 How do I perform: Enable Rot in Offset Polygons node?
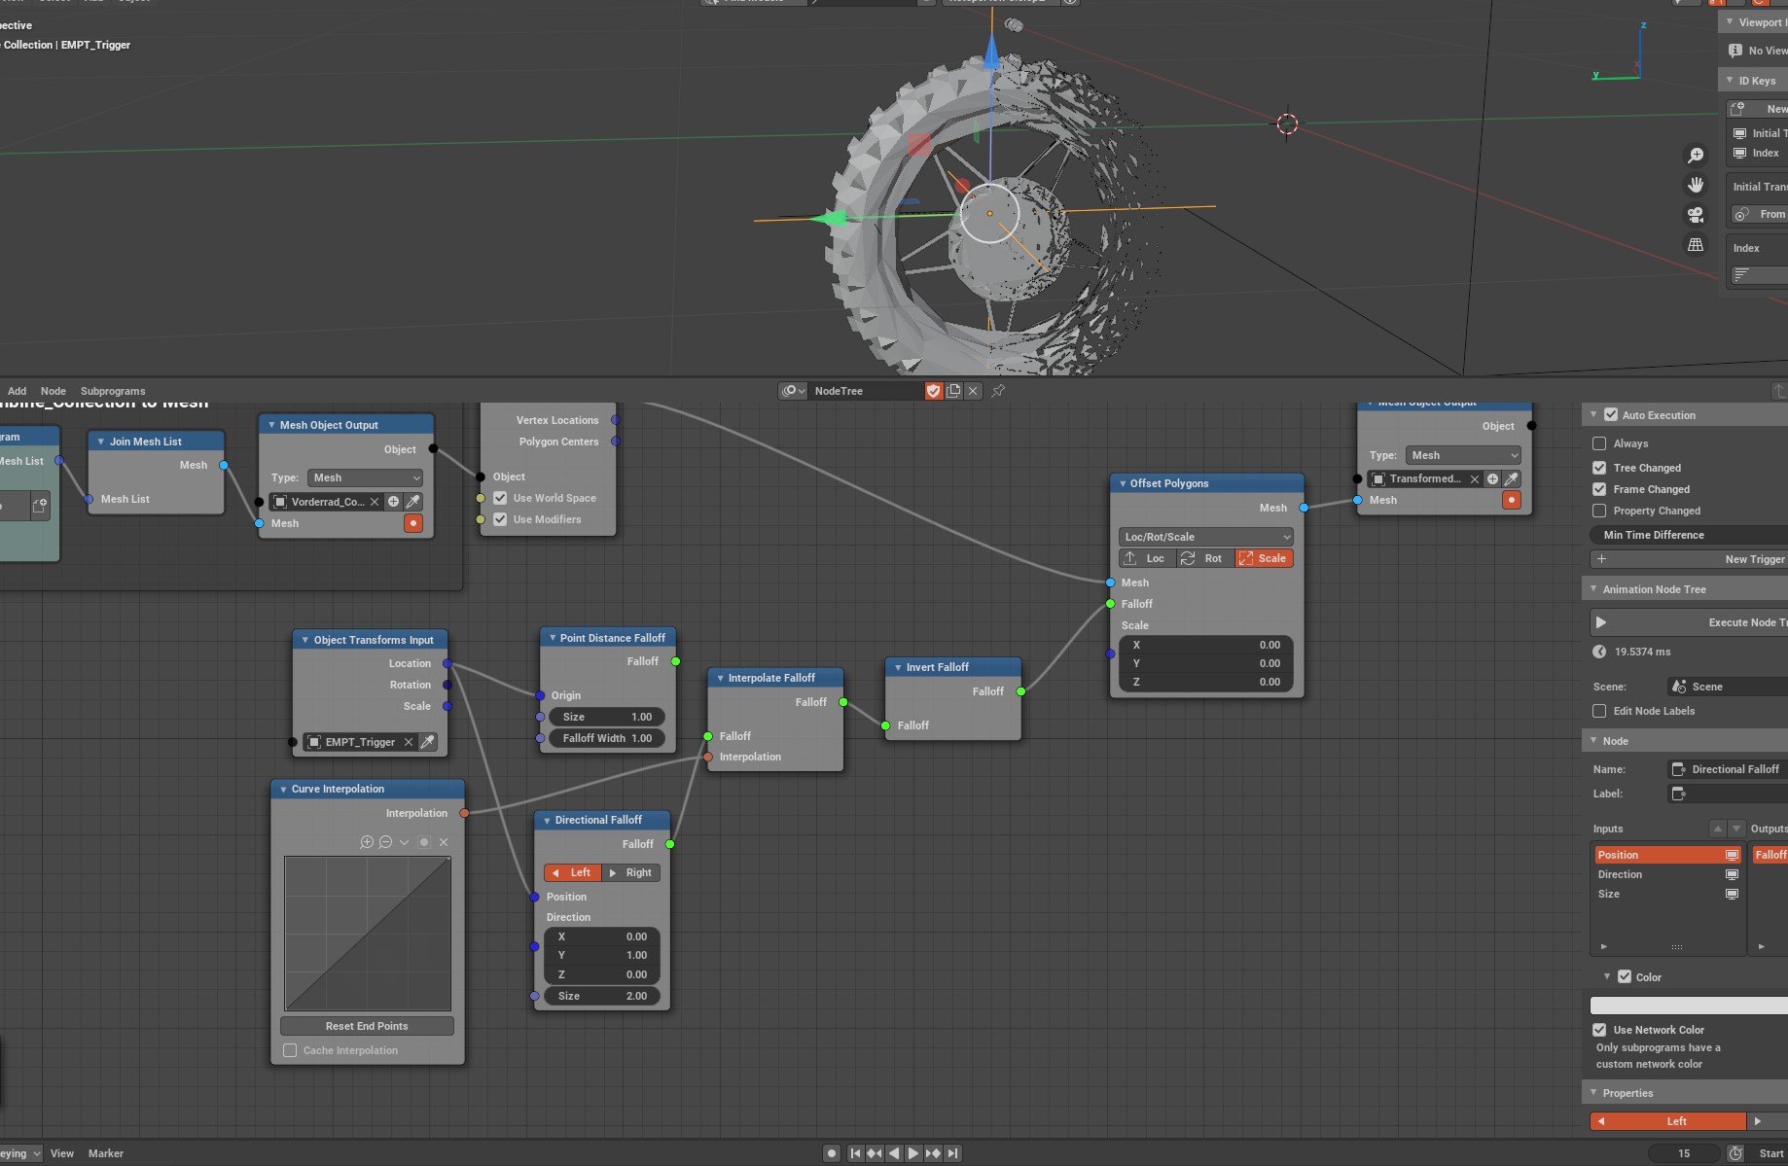(1206, 558)
